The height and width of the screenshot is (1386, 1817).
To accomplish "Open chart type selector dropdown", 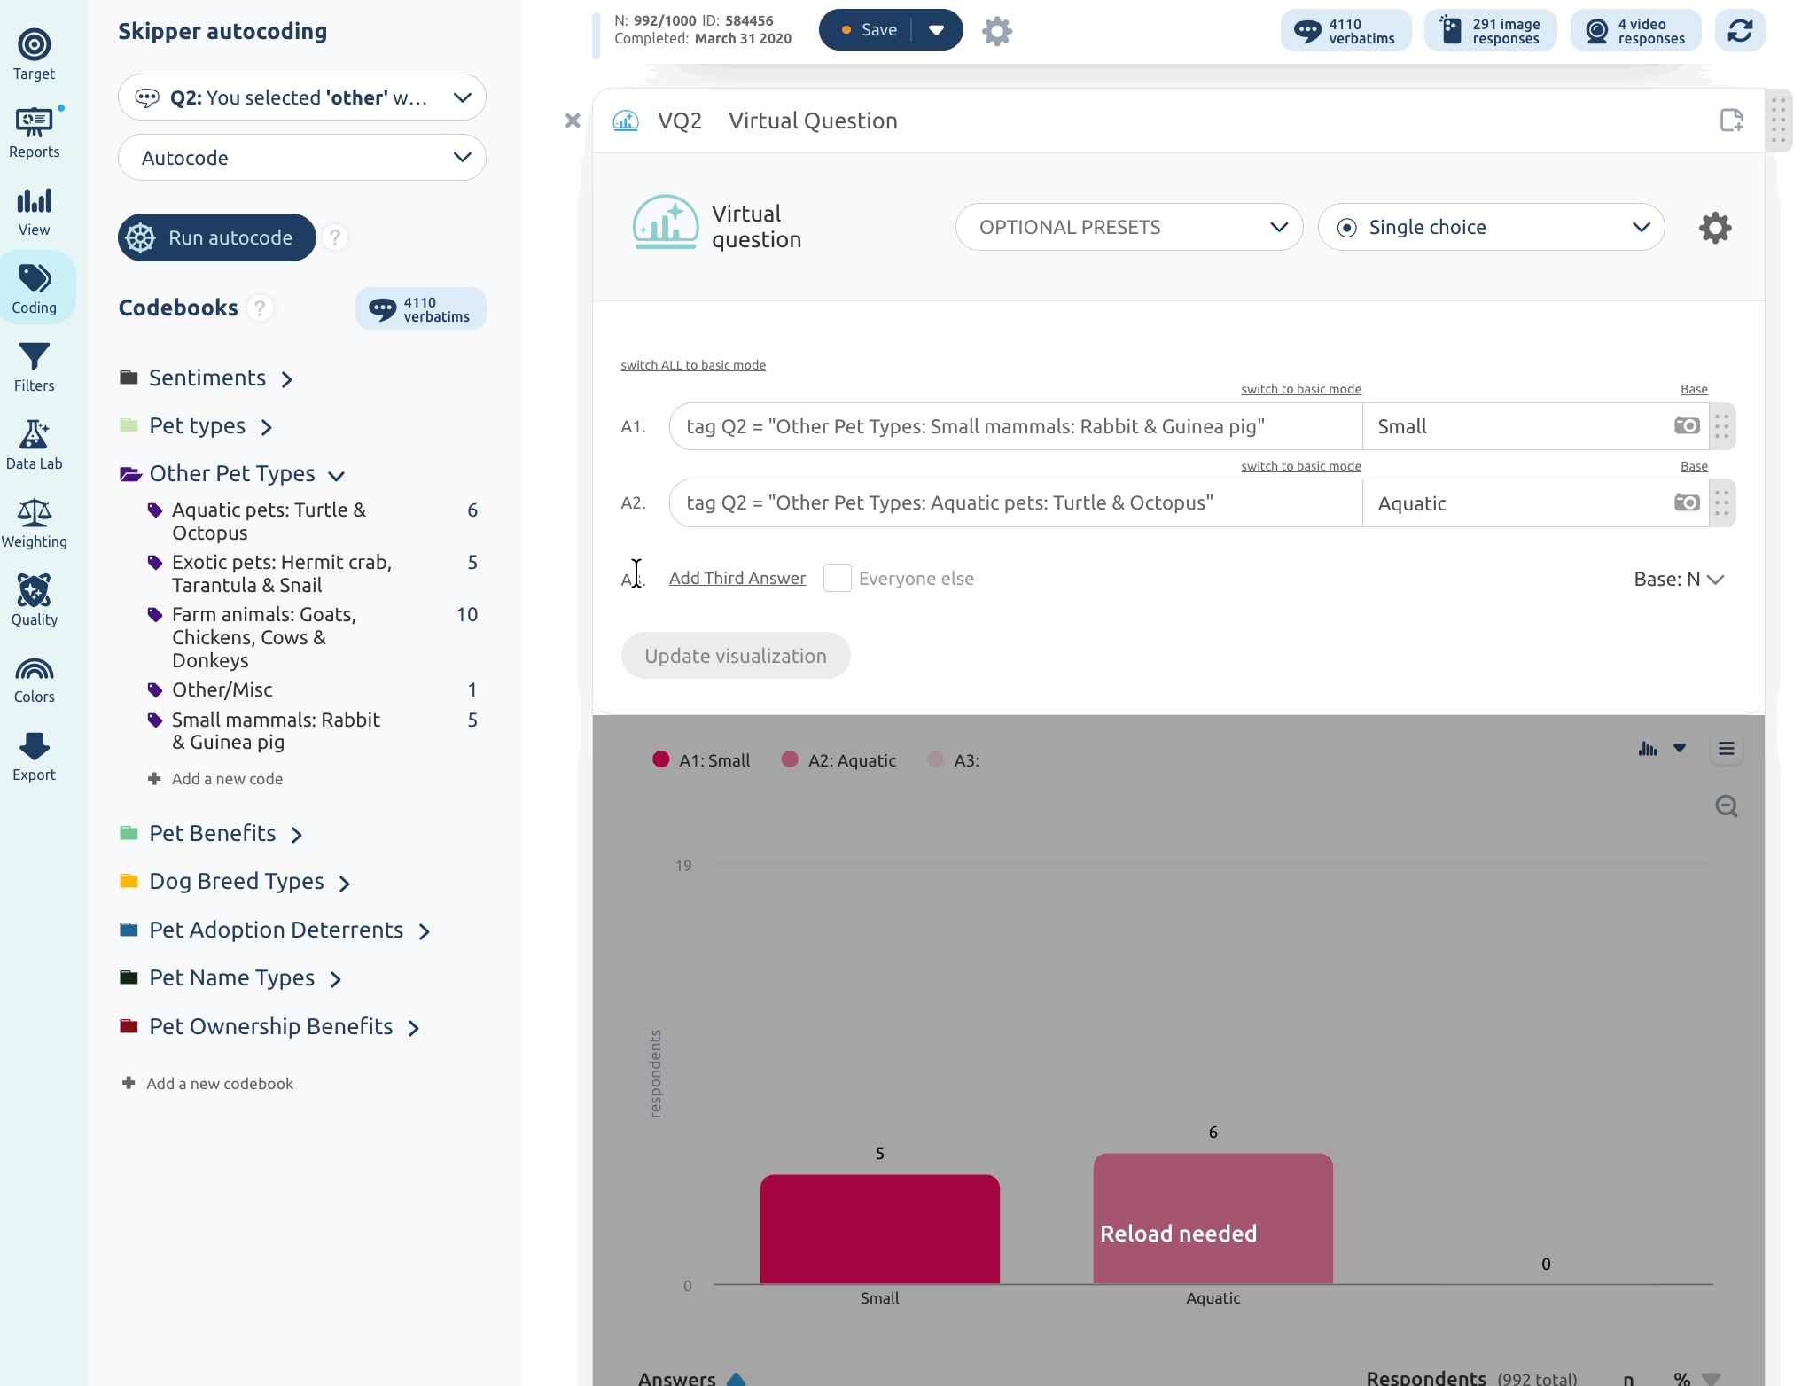I will click(1662, 749).
